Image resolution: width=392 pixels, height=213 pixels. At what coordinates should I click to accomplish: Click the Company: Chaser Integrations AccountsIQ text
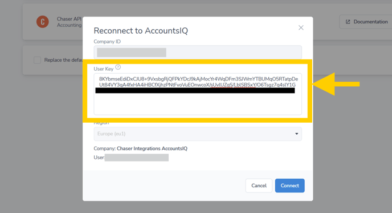pyautogui.click(x=141, y=148)
